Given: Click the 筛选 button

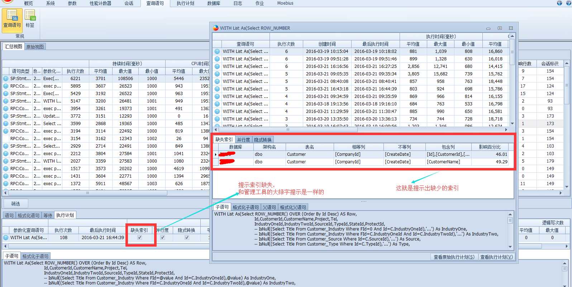Looking at the screenshot, I should tap(16, 204).
